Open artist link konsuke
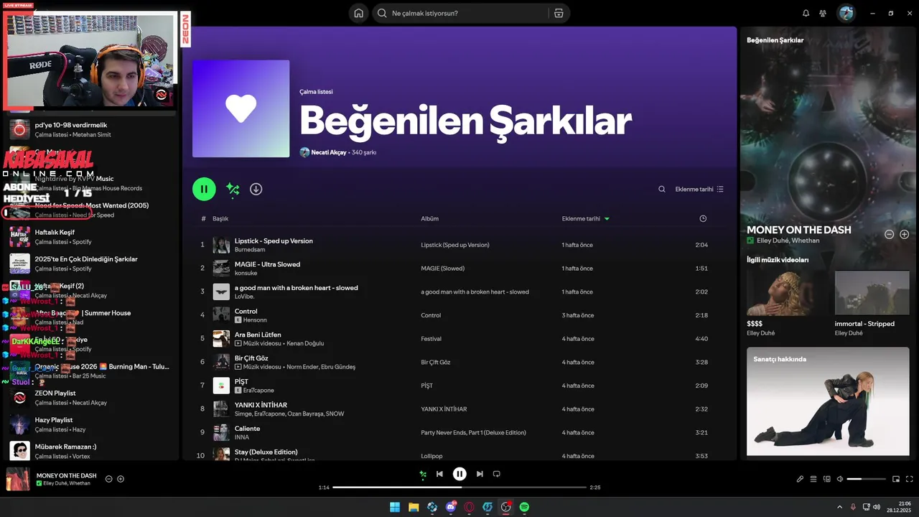919x517 pixels. coord(246,273)
